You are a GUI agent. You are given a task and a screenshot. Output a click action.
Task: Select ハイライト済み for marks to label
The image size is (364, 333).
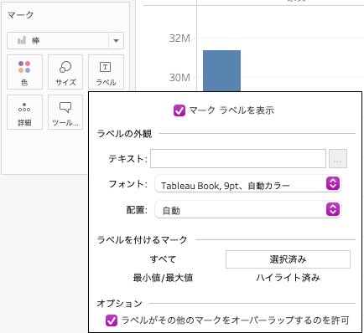click(x=288, y=278)
